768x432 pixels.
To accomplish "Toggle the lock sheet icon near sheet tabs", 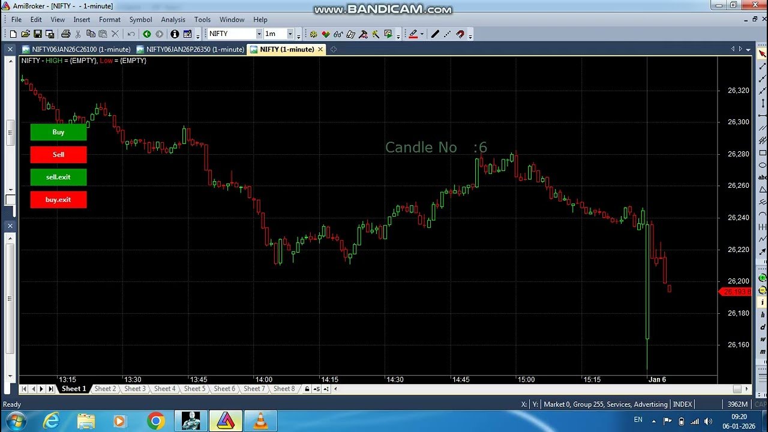I will click(306, 389).
